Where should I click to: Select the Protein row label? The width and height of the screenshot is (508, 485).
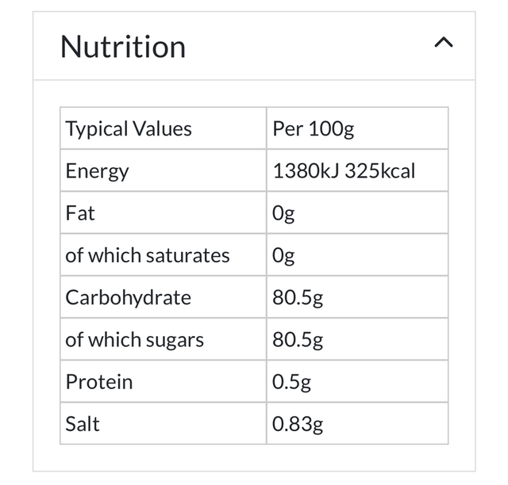pos(99,382)
